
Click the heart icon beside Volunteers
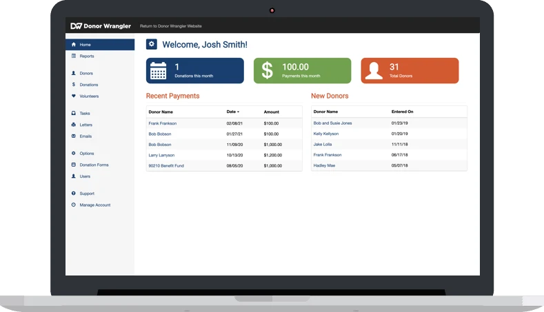tap(74, 96)
